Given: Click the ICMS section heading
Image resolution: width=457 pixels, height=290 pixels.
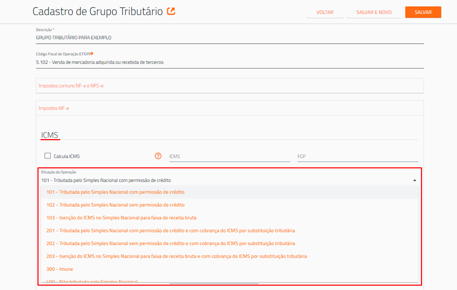Looking at the screenshot, I should [50, 135].
